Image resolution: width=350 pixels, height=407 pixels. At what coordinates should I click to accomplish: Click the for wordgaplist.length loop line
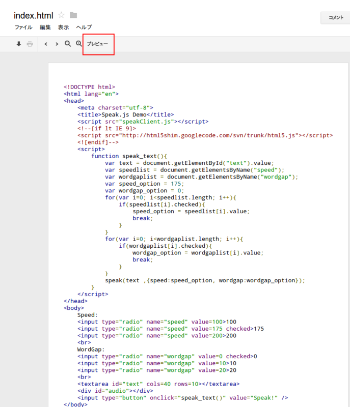pyautogui.click(x=174, y=239)
